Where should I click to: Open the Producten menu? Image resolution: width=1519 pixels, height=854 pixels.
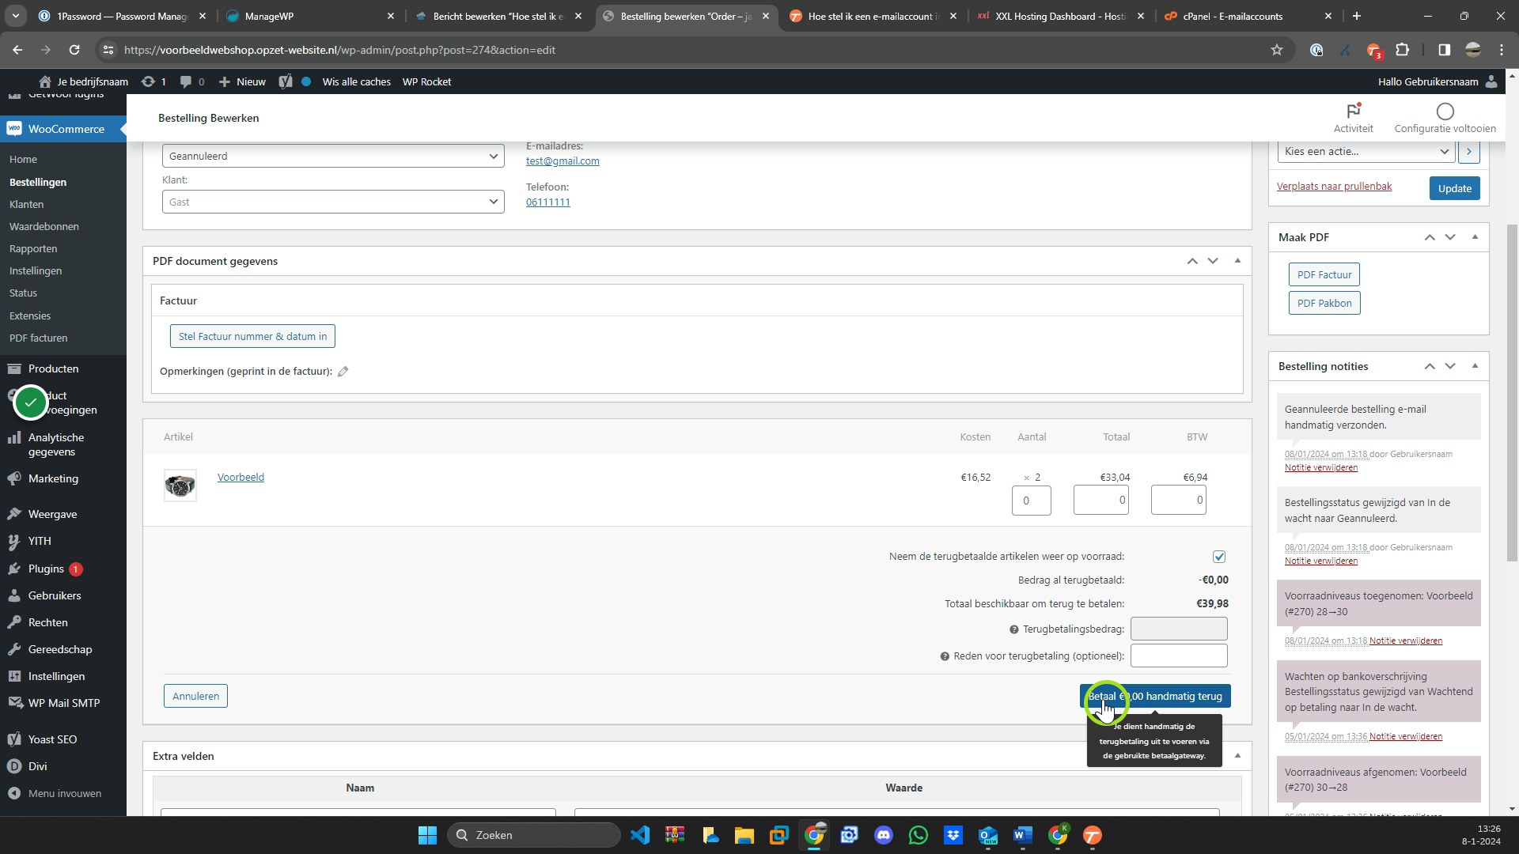(53, 368)
